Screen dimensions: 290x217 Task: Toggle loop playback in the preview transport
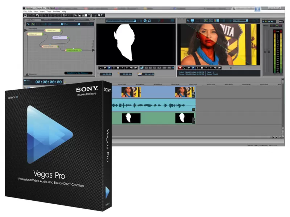click(101, 68)
